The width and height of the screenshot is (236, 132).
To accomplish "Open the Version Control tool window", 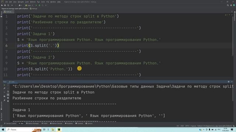I will [x=10, y=124].
